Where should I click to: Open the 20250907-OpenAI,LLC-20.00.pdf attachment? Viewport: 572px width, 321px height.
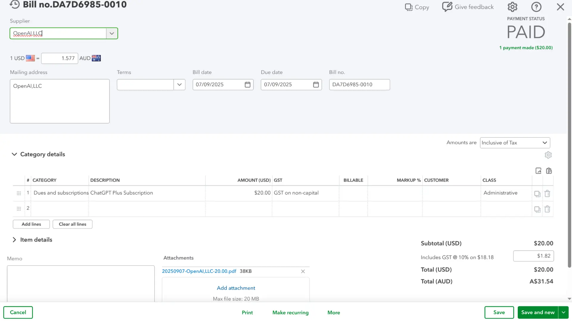[x=199, y=271]
